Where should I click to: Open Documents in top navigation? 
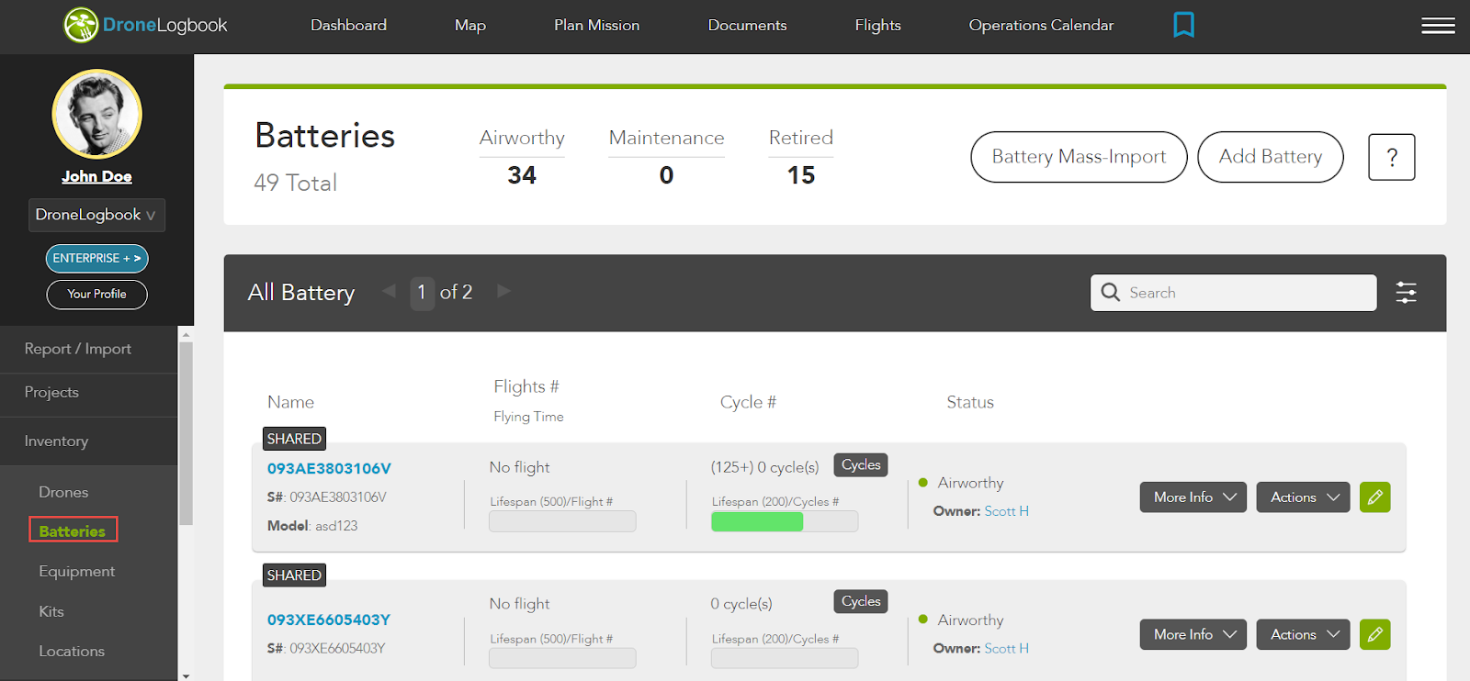(x=747, y=26)
